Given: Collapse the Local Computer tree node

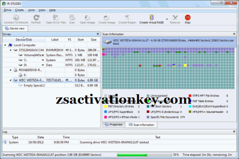Looking at the screenshot, I should (x=5, y=45).
